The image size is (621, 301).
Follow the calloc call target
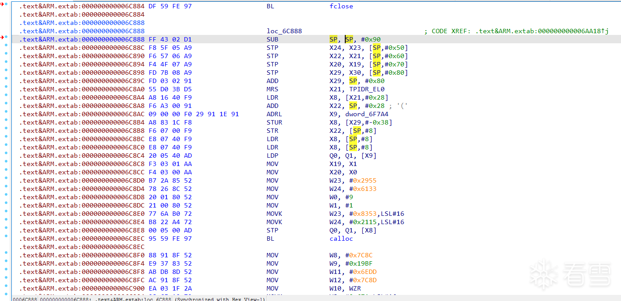(341, 239)
